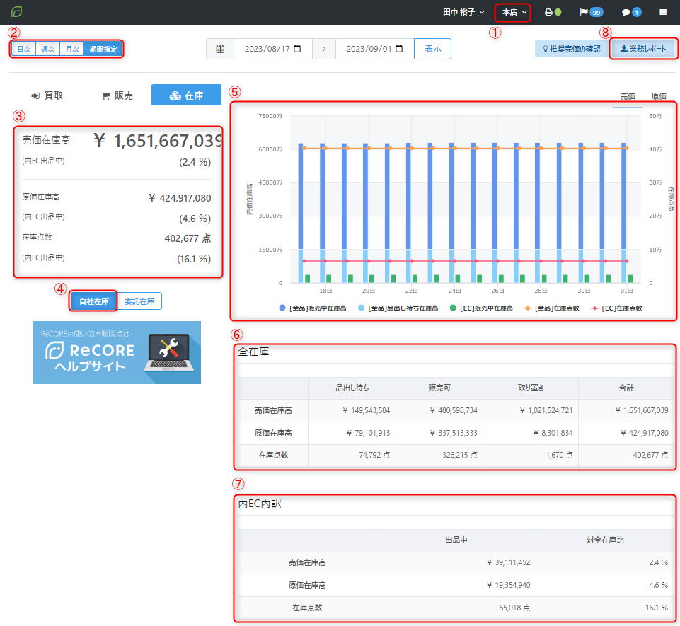The width and height of the screenshot is (680, 626).
Task: Switch period to 日次 (daily)
Action: click(23, 49)
